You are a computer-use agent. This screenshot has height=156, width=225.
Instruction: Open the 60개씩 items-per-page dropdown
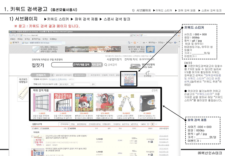144,124
